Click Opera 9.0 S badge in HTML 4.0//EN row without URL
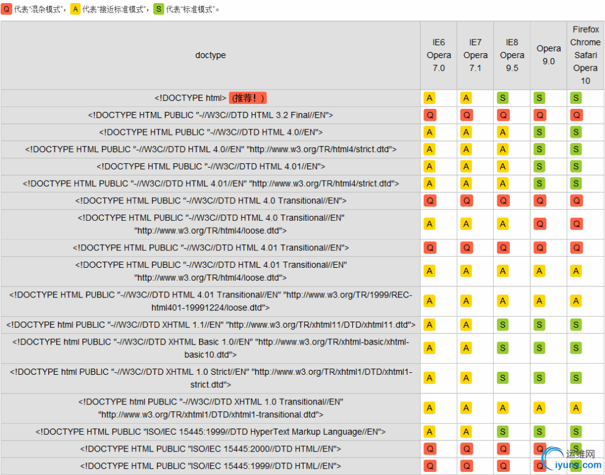Screen dimensions: 605x475 (539, 132)
